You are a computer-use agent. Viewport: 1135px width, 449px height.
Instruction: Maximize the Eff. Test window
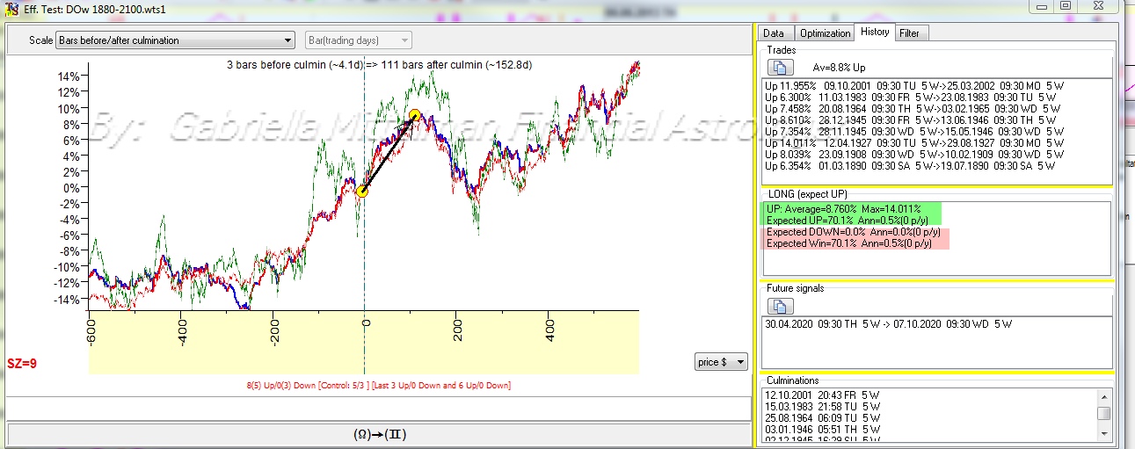pyautogui.click(x=1064, y=5)
